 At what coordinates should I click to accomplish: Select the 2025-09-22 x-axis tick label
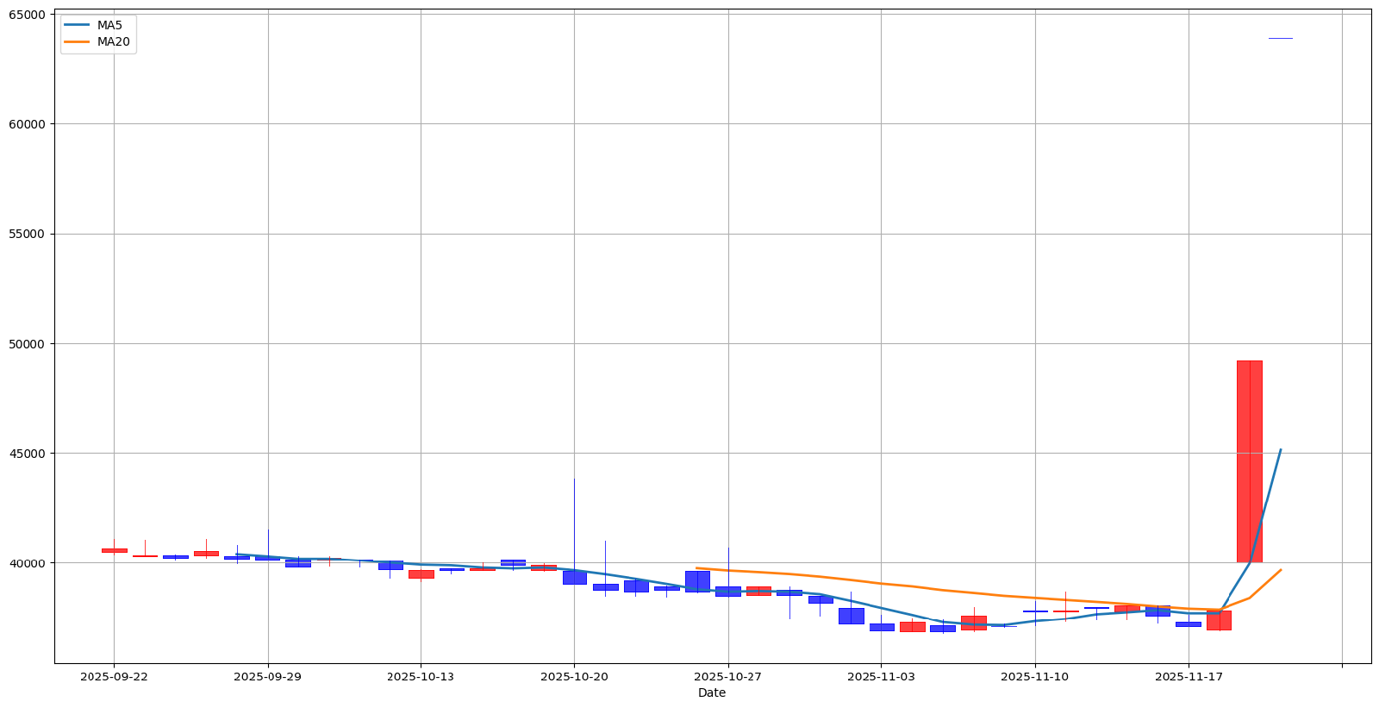coord(114,677)
